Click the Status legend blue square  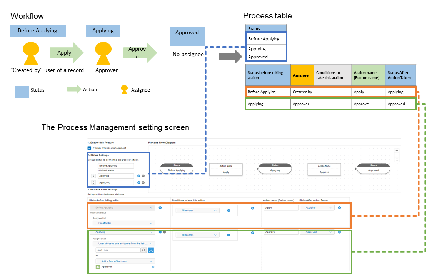click(22, 92)
